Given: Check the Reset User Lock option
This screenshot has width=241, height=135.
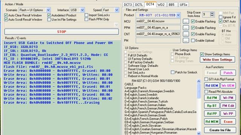Looking at the screenshot, I should click(125, 69).
